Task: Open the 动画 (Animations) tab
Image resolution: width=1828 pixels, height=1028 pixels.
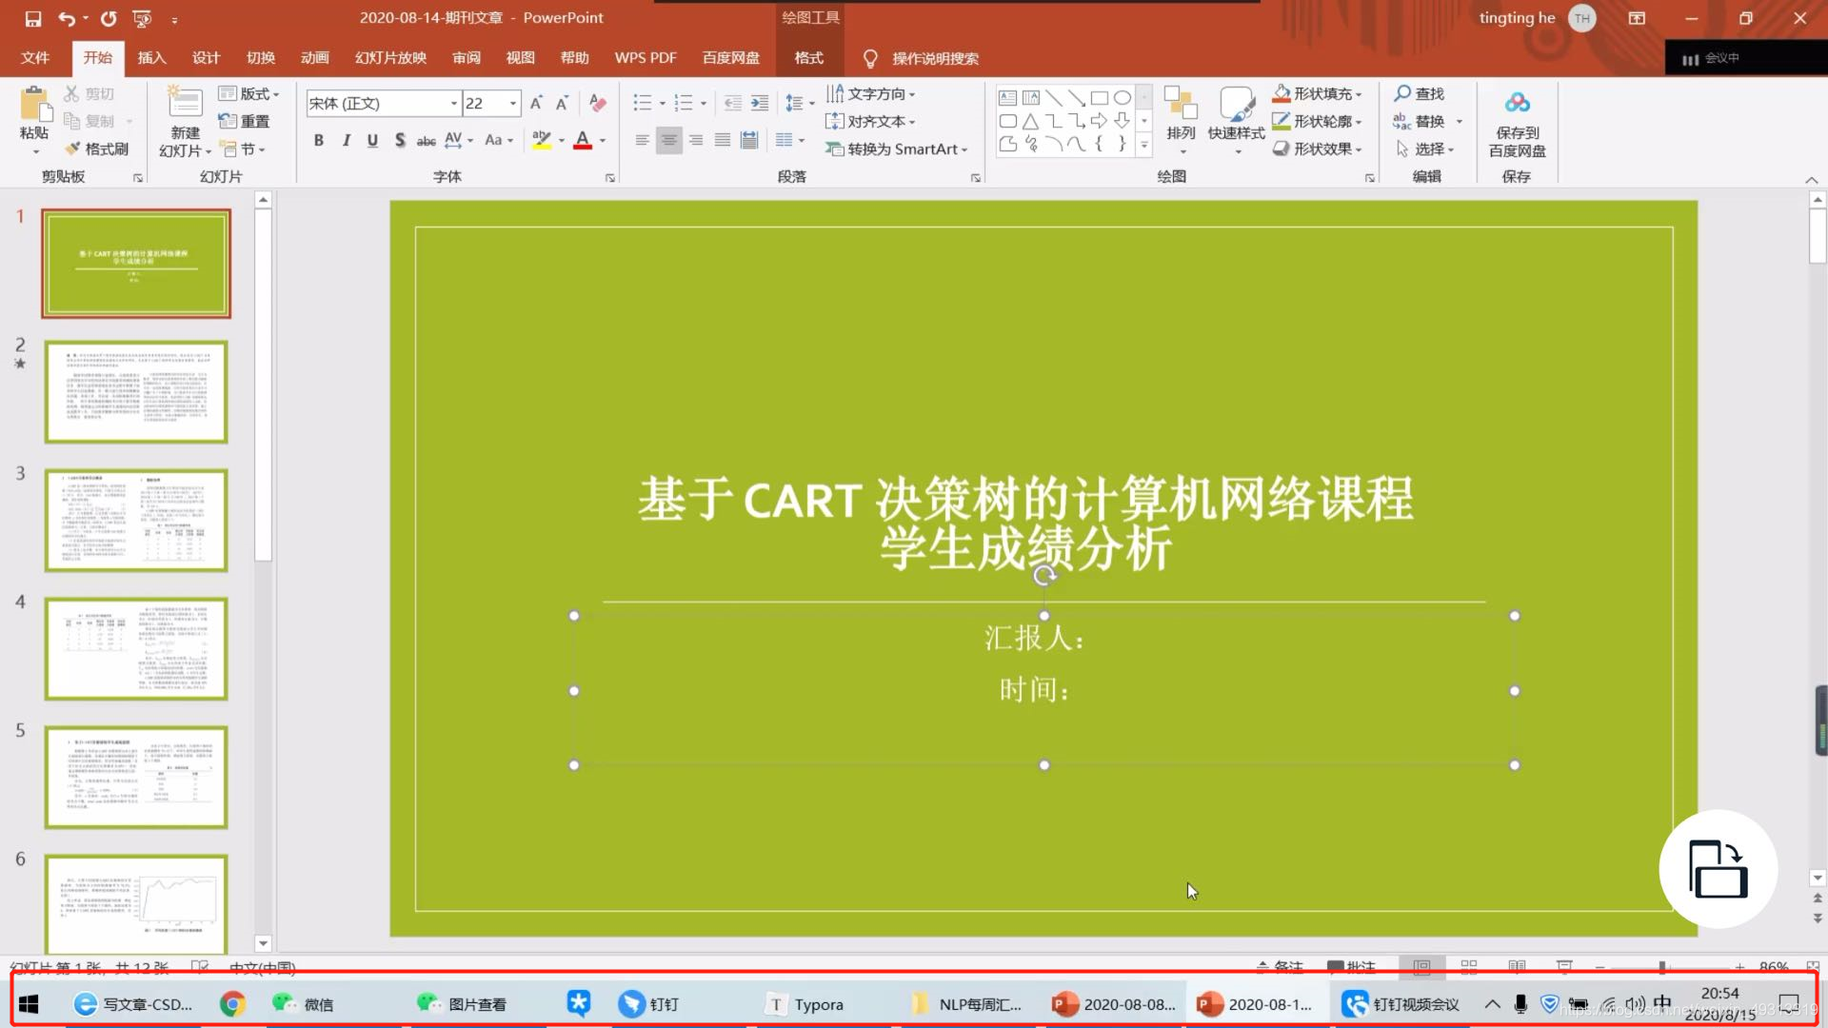Action: pyautogui.click(x=314, y=58)
